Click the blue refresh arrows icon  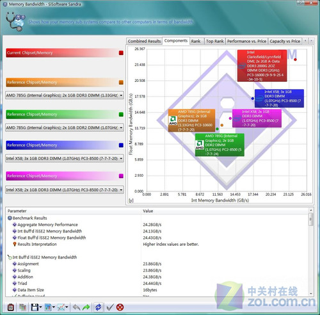pyautogui.click(x=98, y=307)
